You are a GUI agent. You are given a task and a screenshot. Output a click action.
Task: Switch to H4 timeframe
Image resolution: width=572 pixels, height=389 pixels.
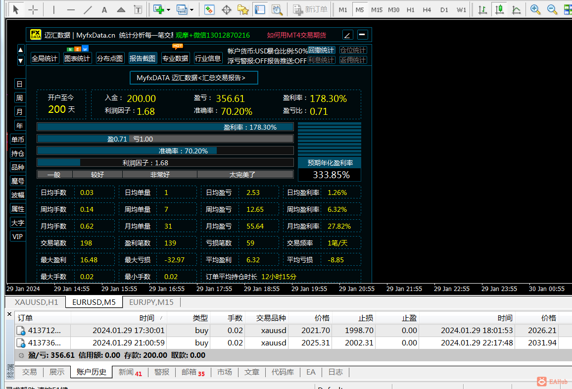pyautogui.click(x=427, y=10)
